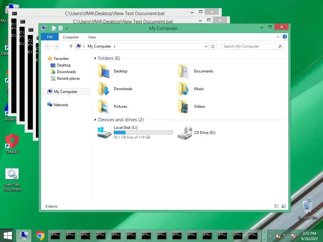Viewport: 323px width, 242px height.
Task: Select My Computer in navigation pane
Action: 66,92
